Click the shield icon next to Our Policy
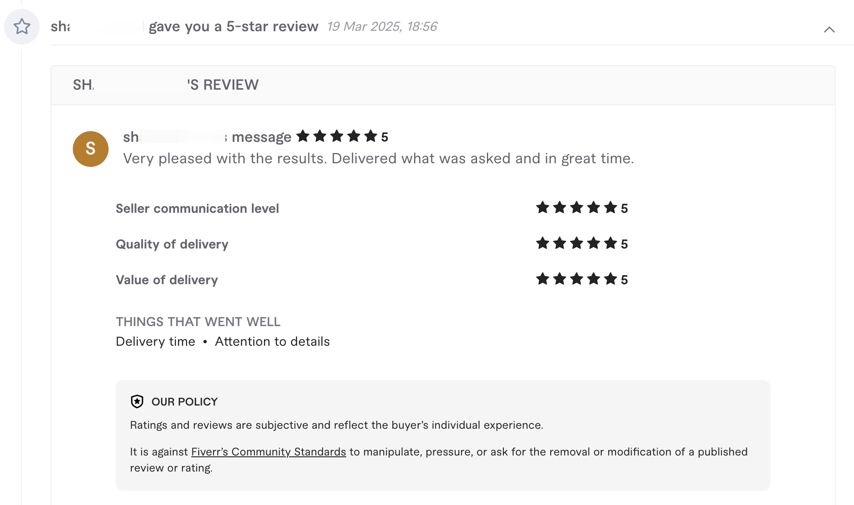 point(137,402)
